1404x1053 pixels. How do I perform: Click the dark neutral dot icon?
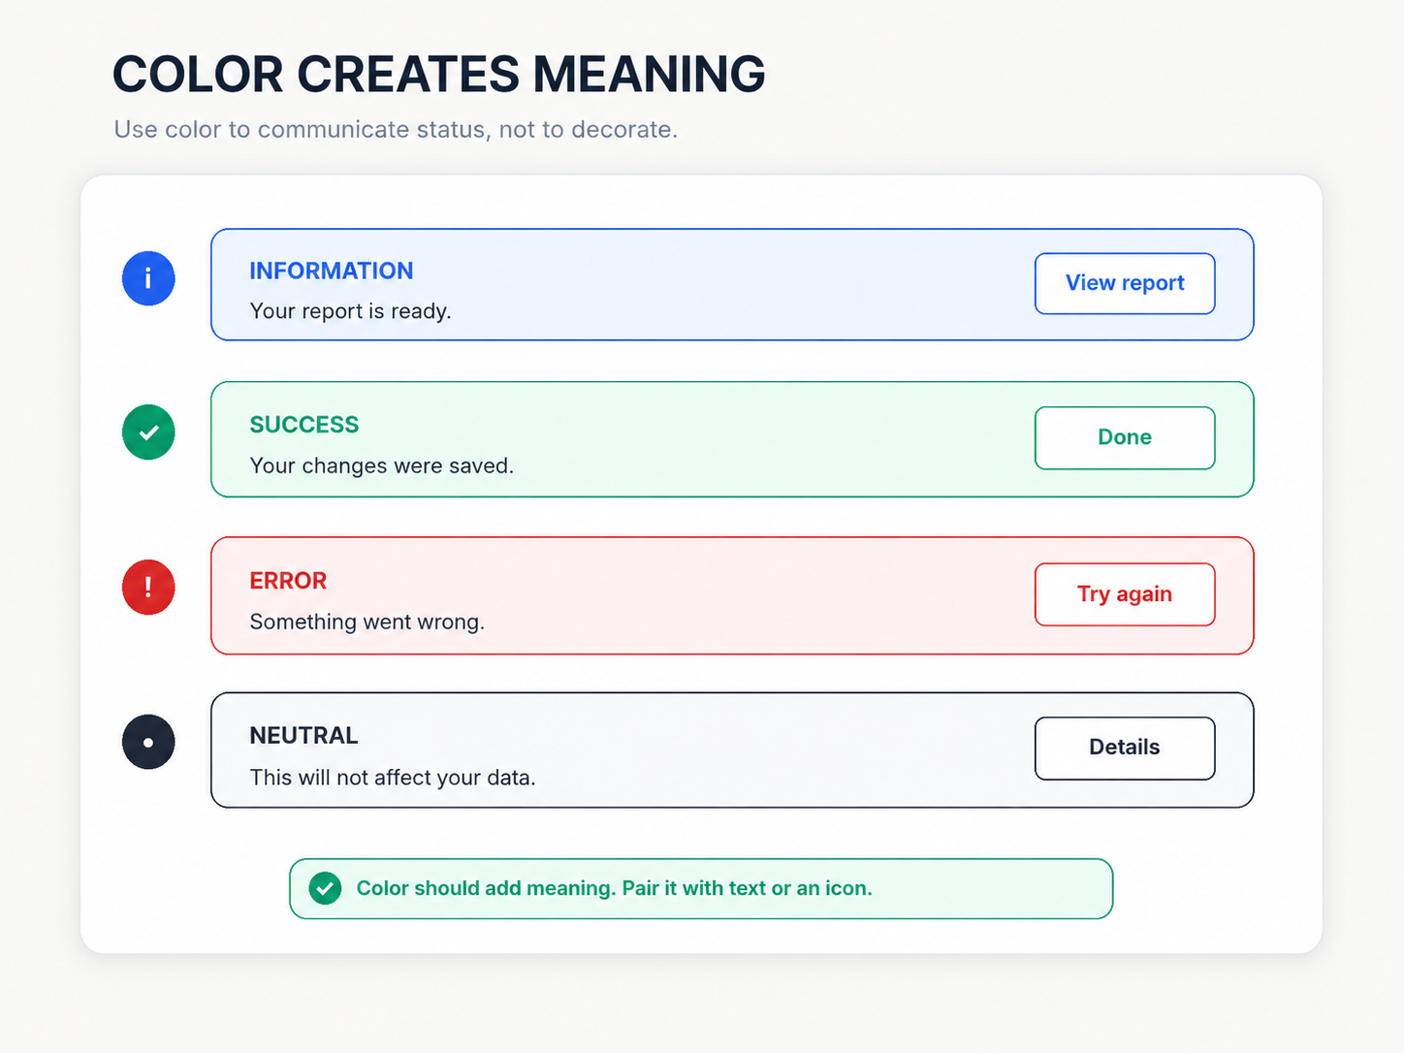click(x=148, y=743)
